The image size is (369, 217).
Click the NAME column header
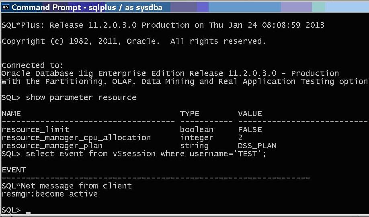pyautogui.click(x=11, y=114)
